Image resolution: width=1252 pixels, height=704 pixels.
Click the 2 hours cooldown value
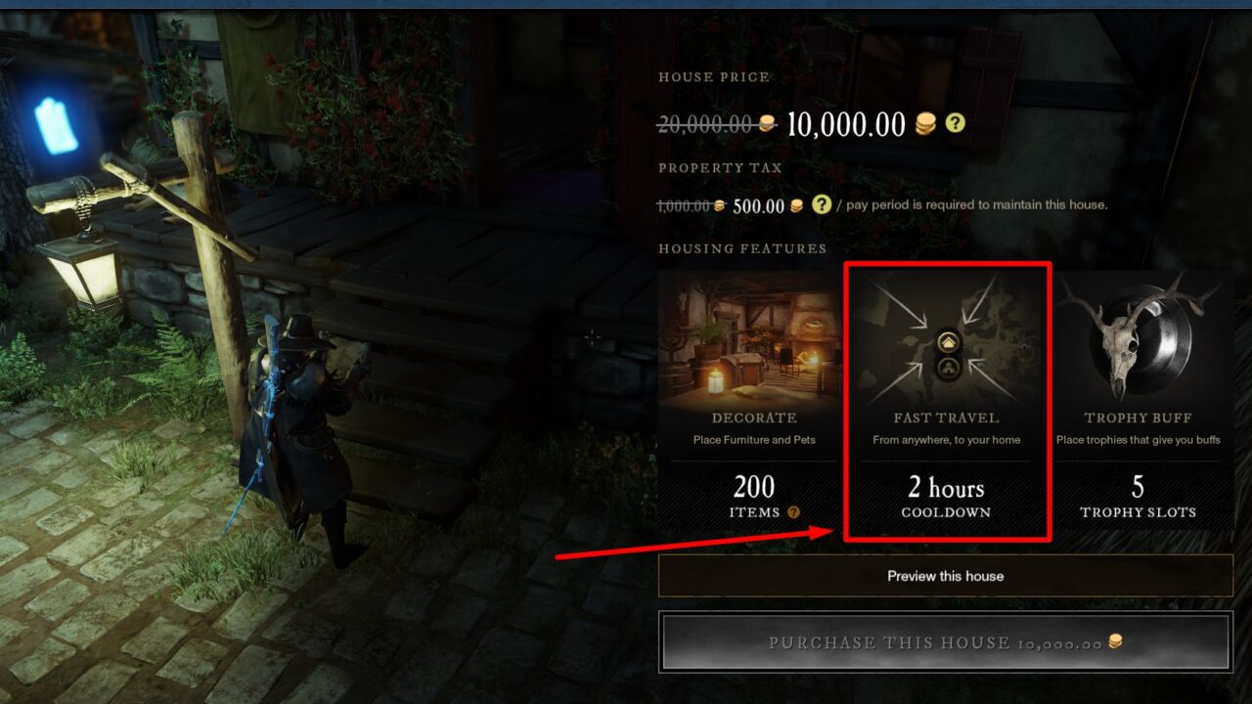click(x=946, y=487)
